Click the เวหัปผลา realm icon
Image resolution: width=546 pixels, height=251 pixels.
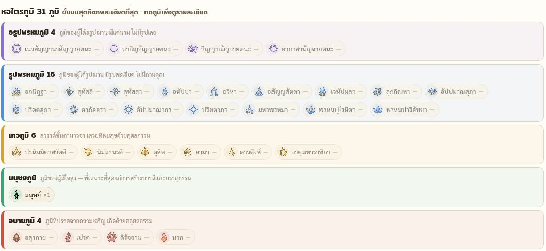[x=323, y=92]
